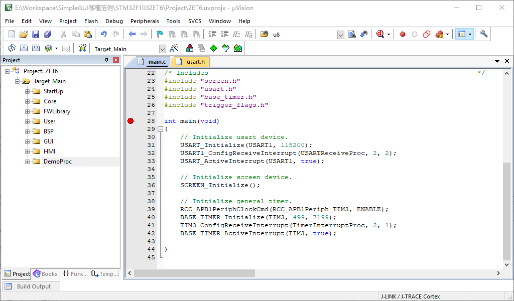
Task: Click into the find text field containing 'u8'
Action: pyautogui.click(x=304, y=35)
